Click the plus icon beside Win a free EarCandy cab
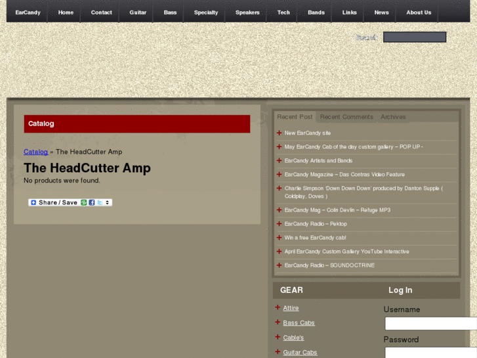 [279, 238]
